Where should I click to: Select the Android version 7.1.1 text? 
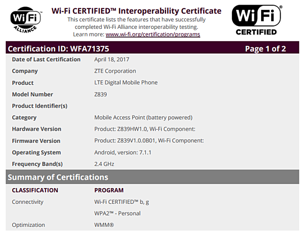click(x=122, y=152)
